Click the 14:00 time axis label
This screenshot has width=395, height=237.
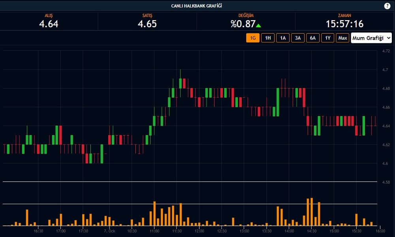[x=289, y=231]
